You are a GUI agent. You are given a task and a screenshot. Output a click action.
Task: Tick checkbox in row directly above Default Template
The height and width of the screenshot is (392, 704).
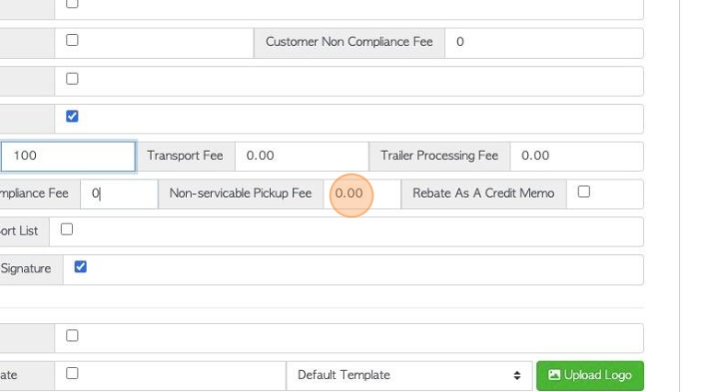(x=72, y=336)
